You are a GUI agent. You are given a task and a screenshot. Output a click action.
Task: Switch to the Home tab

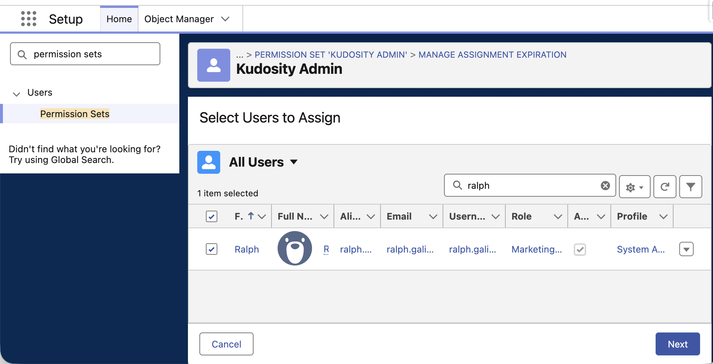[x=119, y=19]
